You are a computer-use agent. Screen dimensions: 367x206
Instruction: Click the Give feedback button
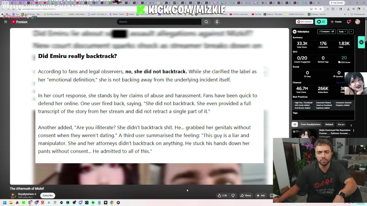pos(304,22)
